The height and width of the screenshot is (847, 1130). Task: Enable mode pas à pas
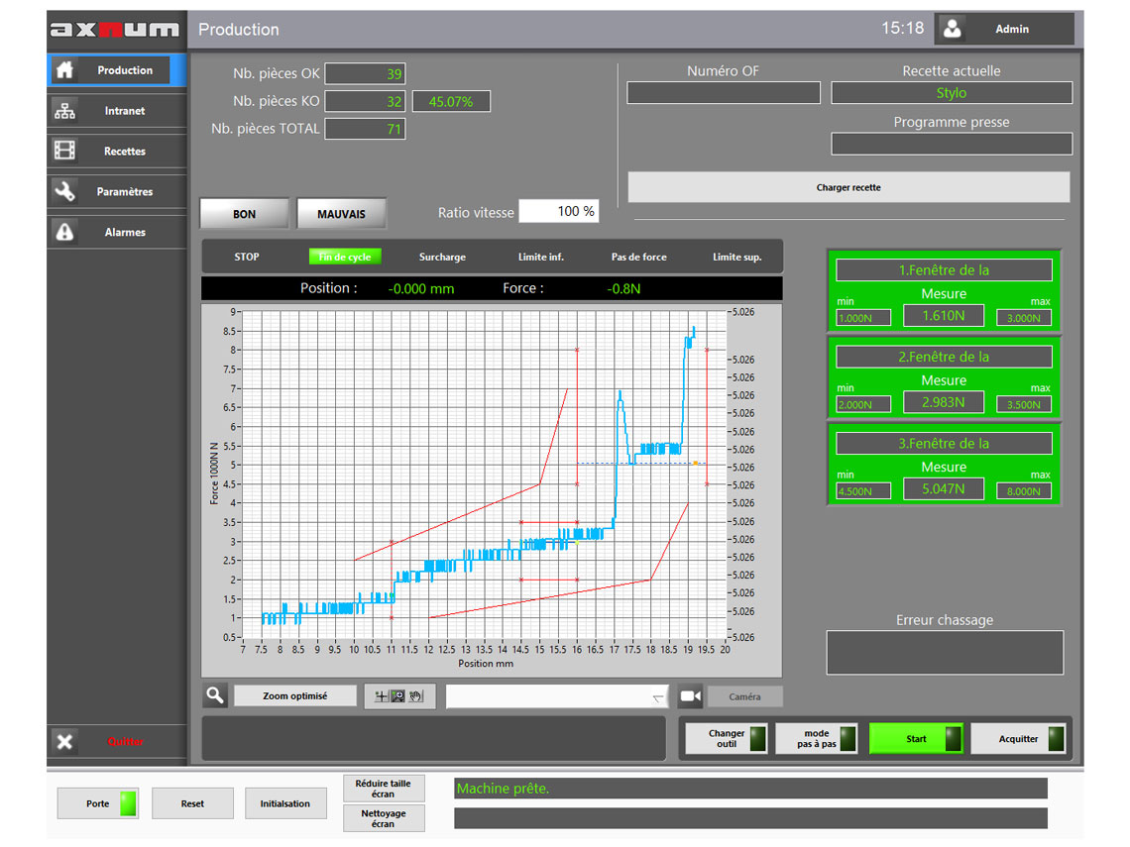pos(816,738)
